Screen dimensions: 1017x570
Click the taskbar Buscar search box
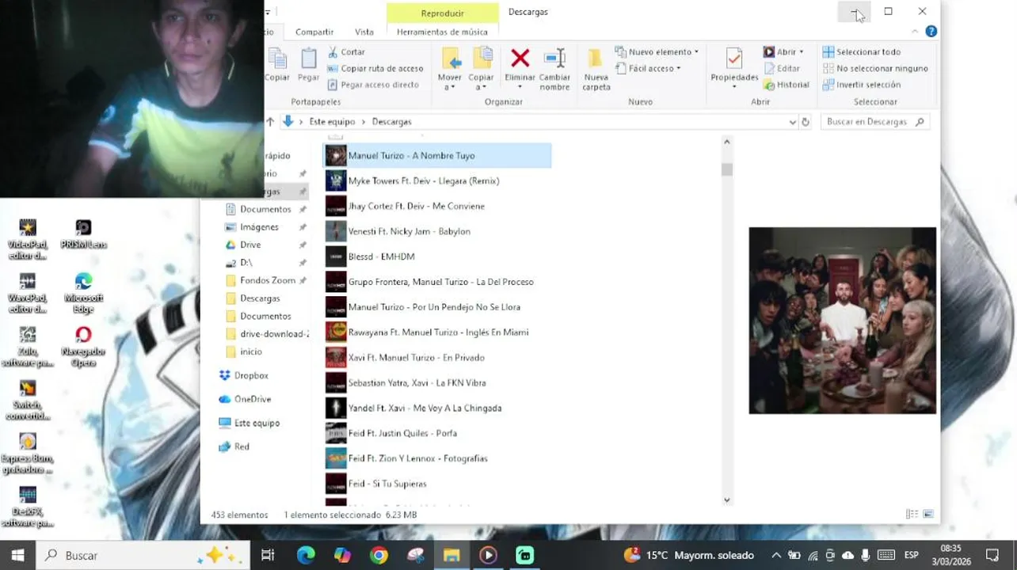tap(143, 556)
